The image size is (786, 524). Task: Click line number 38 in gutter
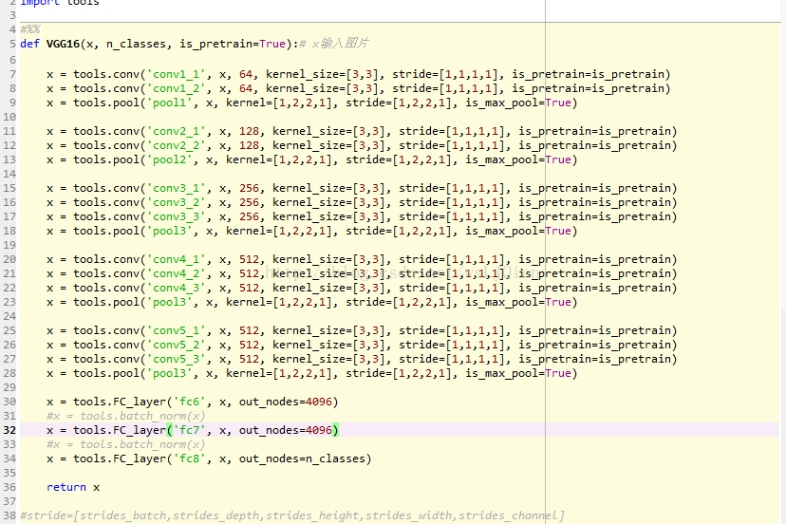[9, 515]
